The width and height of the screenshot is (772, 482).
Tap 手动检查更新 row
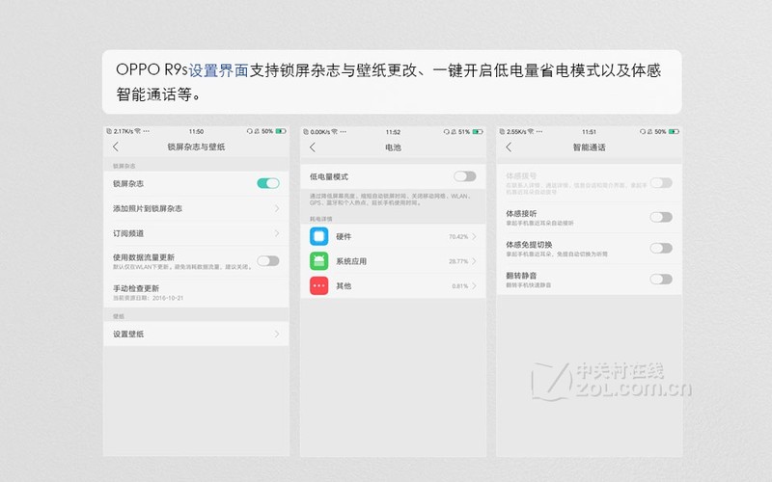(196, 292)
